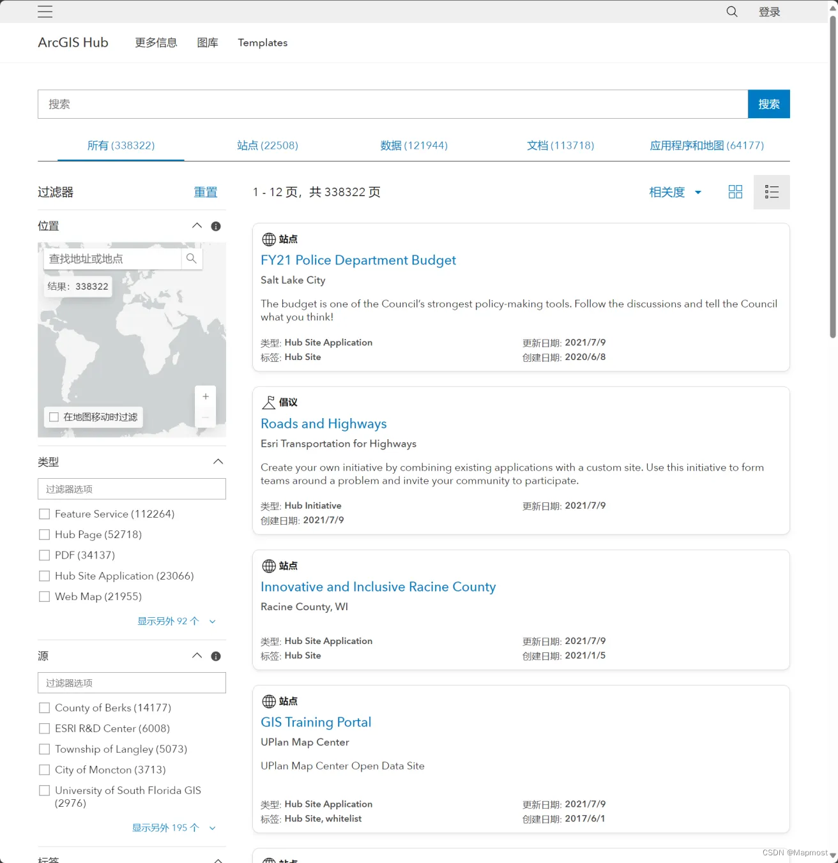Collapse the 源 filter section
Viewport: 838px width, 863px height.
197,656
